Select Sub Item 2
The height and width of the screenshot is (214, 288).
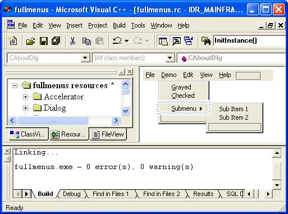(x=234, y=117)
